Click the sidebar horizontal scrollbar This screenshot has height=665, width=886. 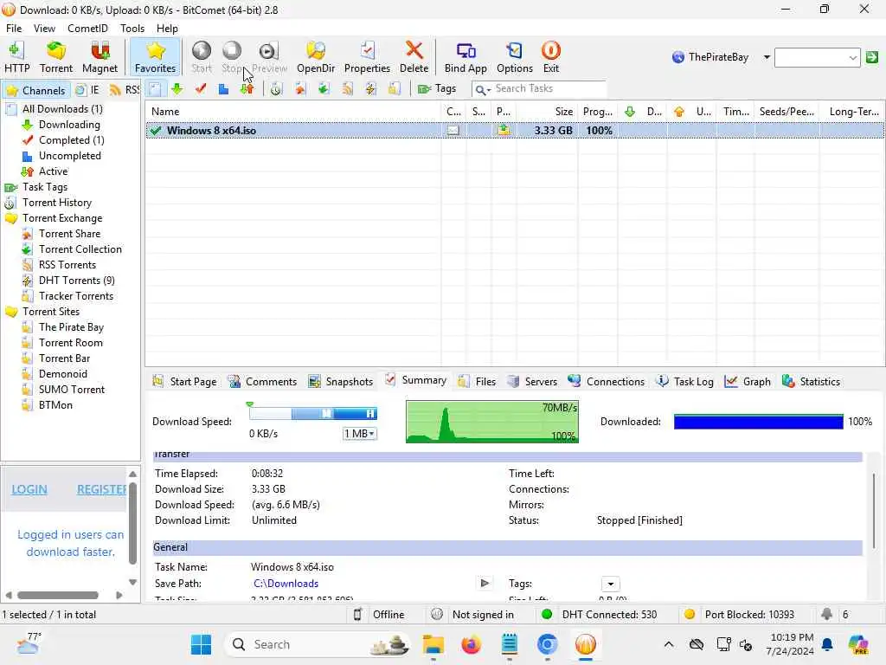point(58,595)
